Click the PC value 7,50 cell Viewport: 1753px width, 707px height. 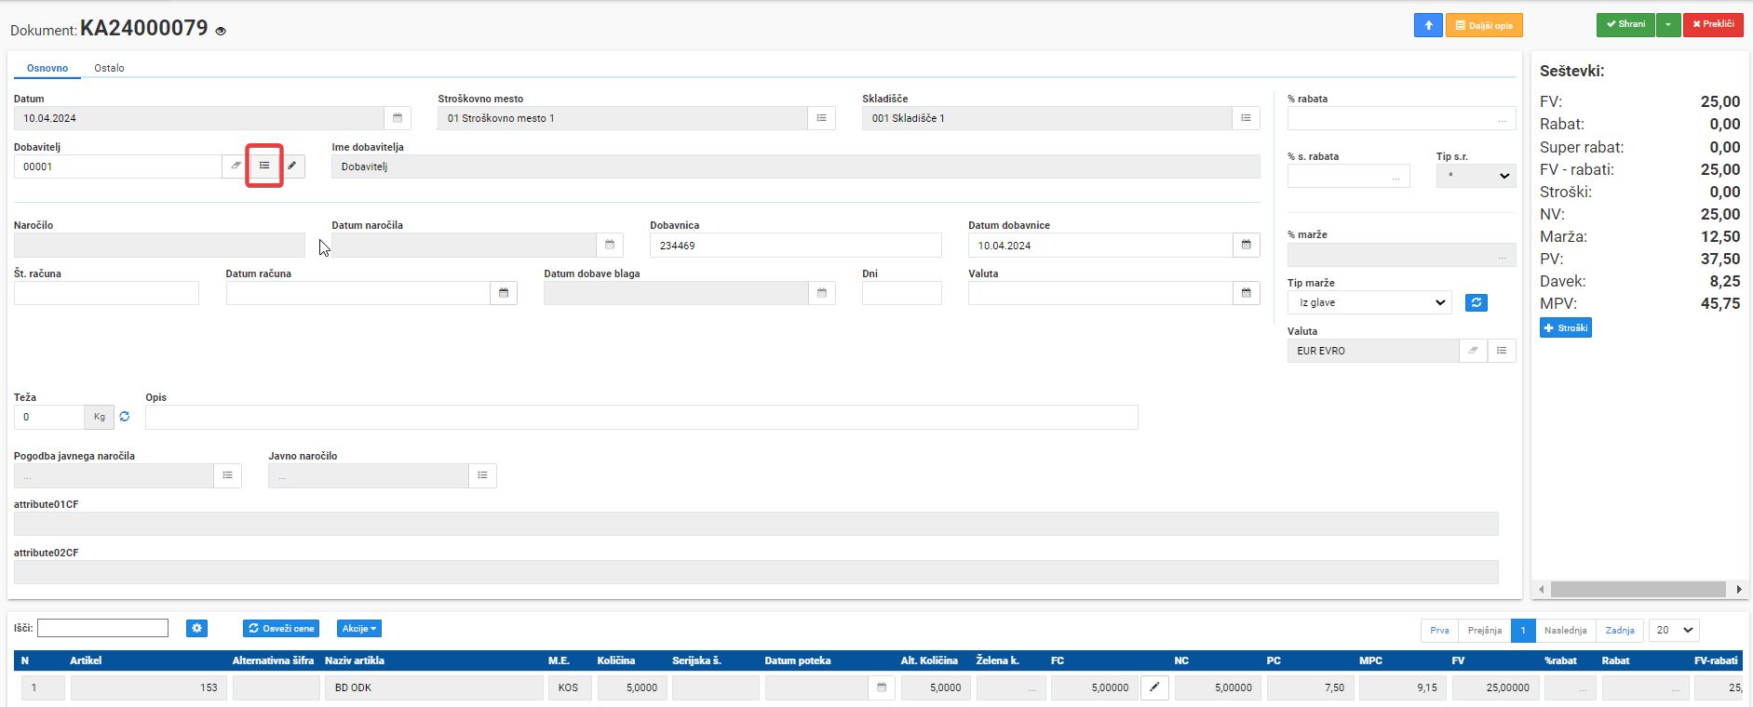click(1310, 687)
